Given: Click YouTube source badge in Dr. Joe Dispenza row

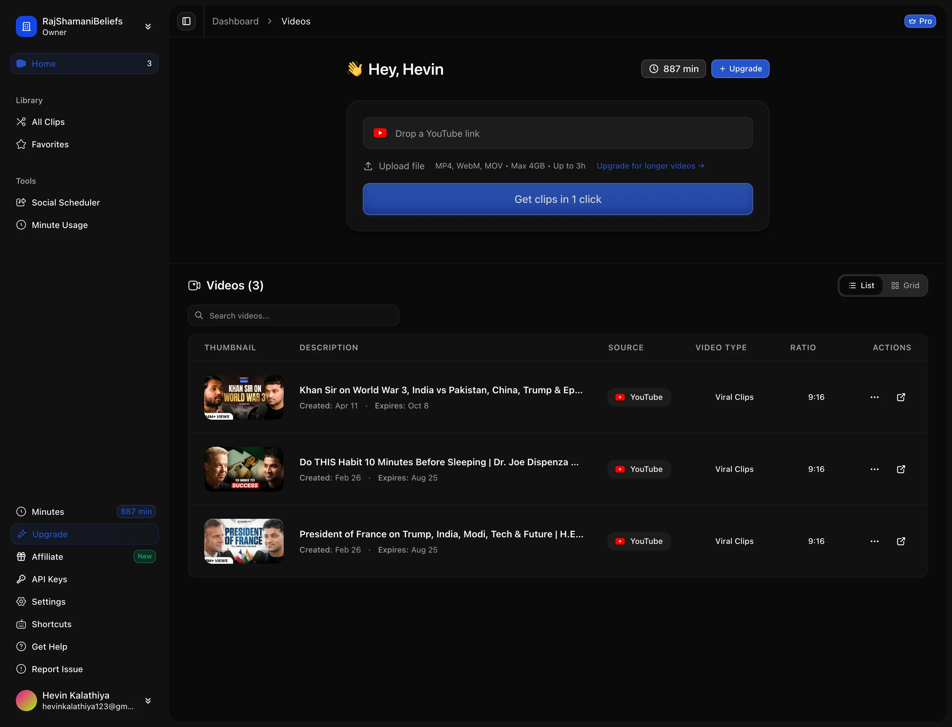Looking at the screenshot, I should click(x=639, y=469).
